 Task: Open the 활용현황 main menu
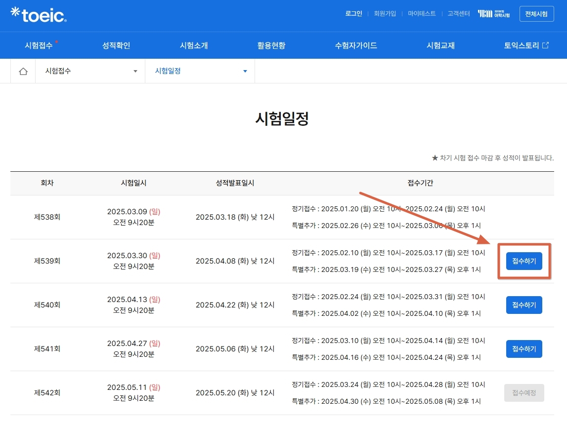tap(271, 45)
